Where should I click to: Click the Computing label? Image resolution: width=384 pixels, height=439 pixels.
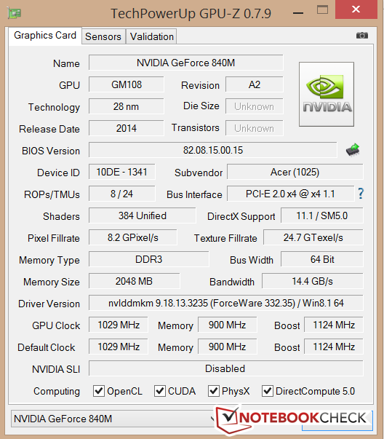point(57,392)
